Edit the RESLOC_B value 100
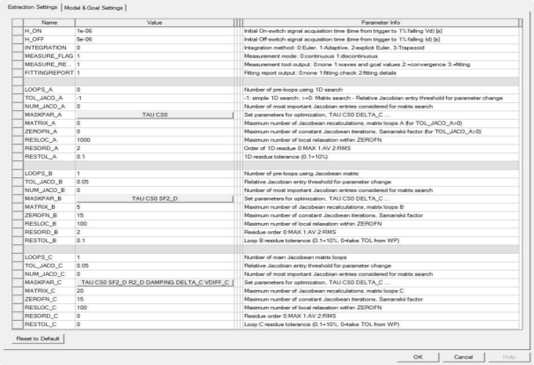534x365 pixels. (x=154, y=224)
